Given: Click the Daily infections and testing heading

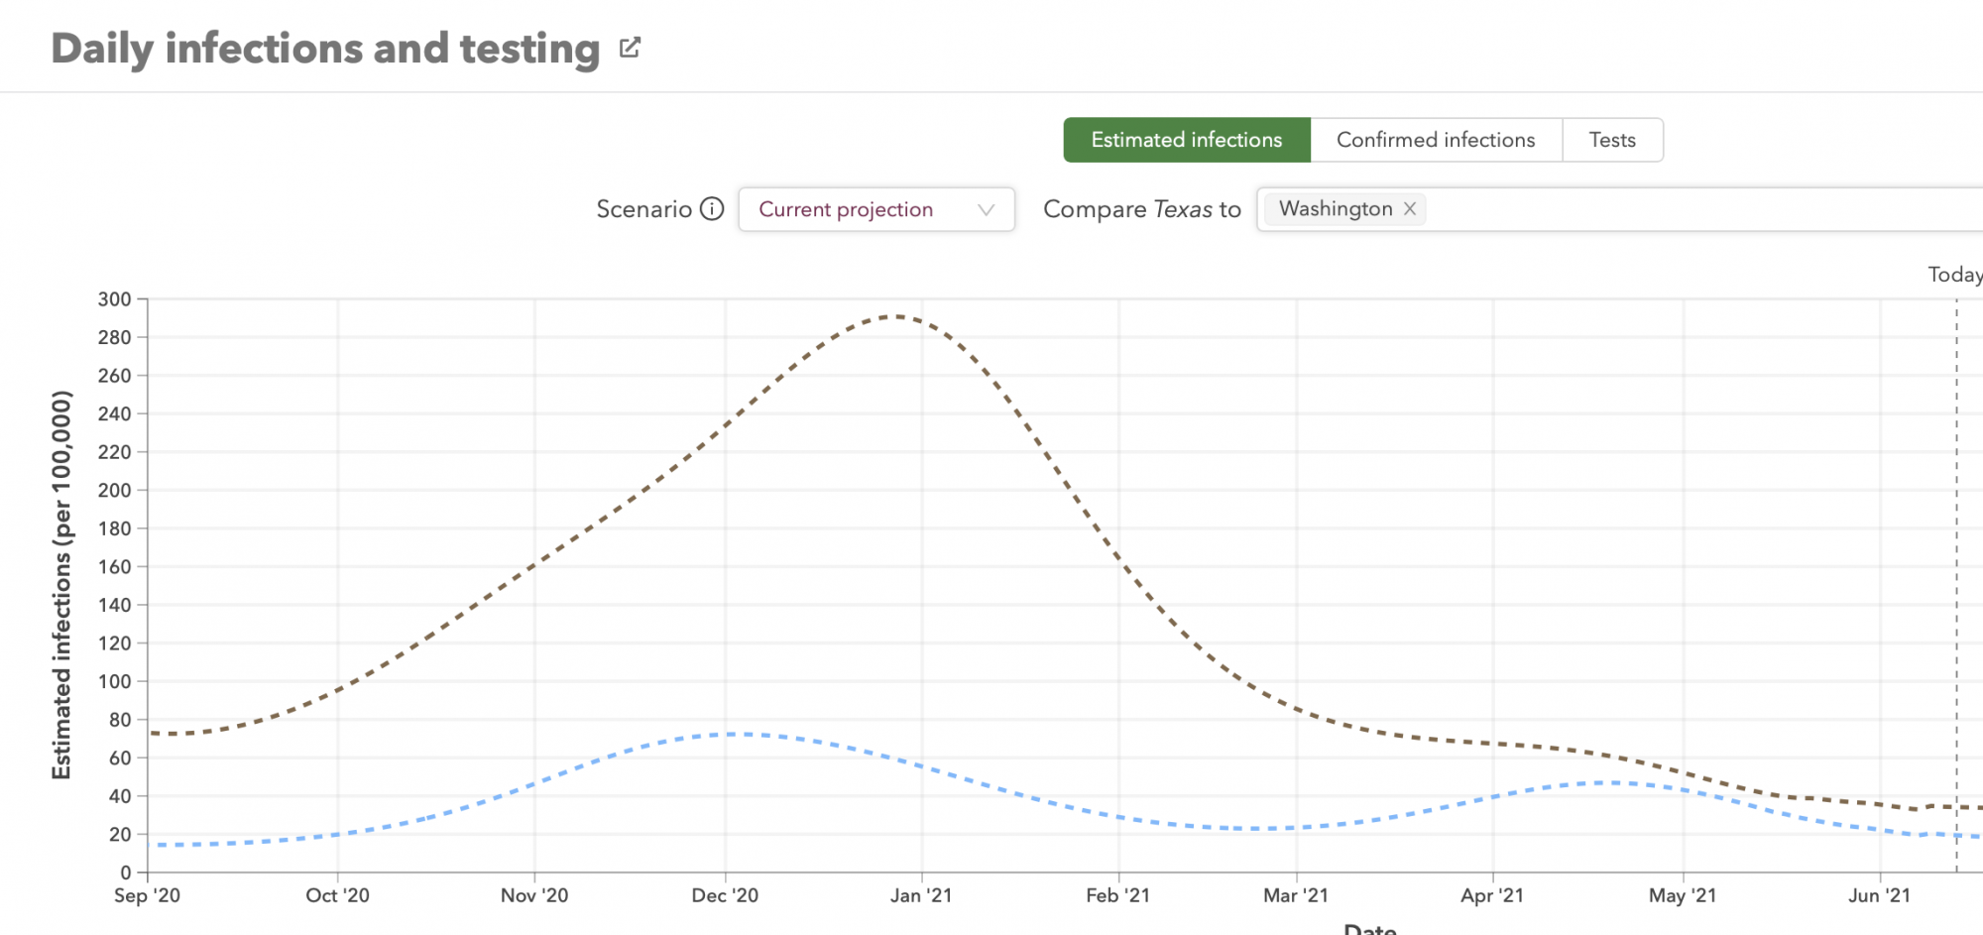Looking at the screenshot, I should coord(325,49).
